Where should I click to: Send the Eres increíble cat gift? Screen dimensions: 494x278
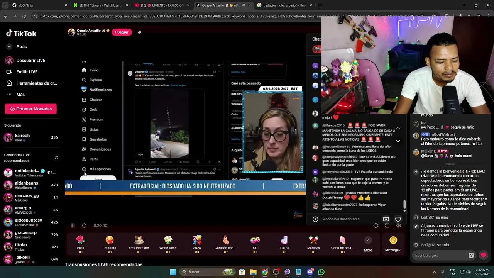139,244
